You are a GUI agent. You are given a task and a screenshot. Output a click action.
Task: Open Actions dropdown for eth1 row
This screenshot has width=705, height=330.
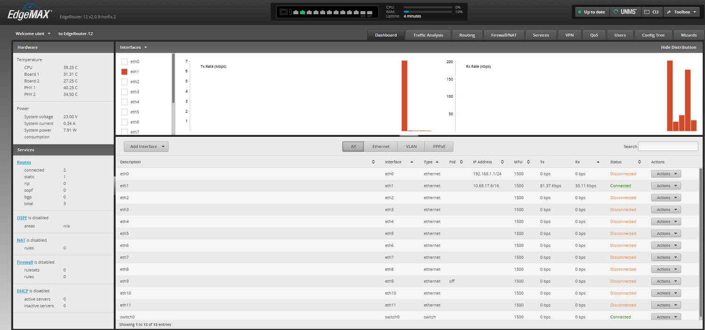(665, 186)
